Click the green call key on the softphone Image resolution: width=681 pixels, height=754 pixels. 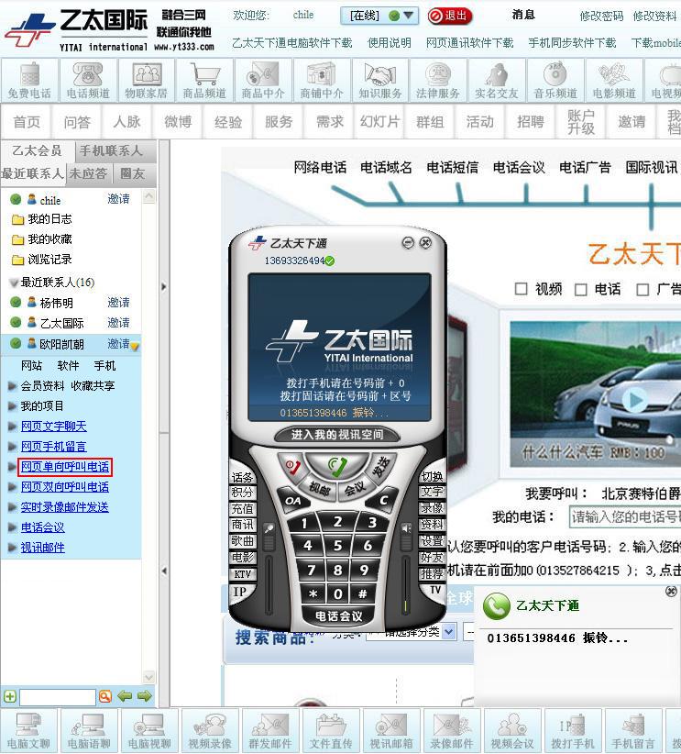pyautogui.click(x=337, y=465)
